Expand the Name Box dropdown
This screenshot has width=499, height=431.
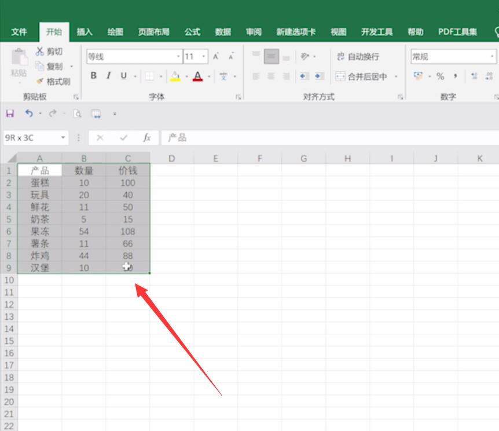[x=63, y=138]
